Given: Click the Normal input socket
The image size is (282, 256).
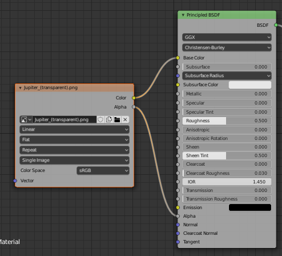Looking at the screenshot, I should 178,225.
